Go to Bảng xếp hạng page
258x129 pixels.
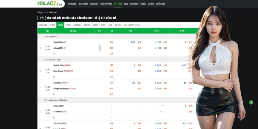point(106,4)
